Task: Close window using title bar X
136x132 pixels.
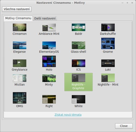Action: 132,3
